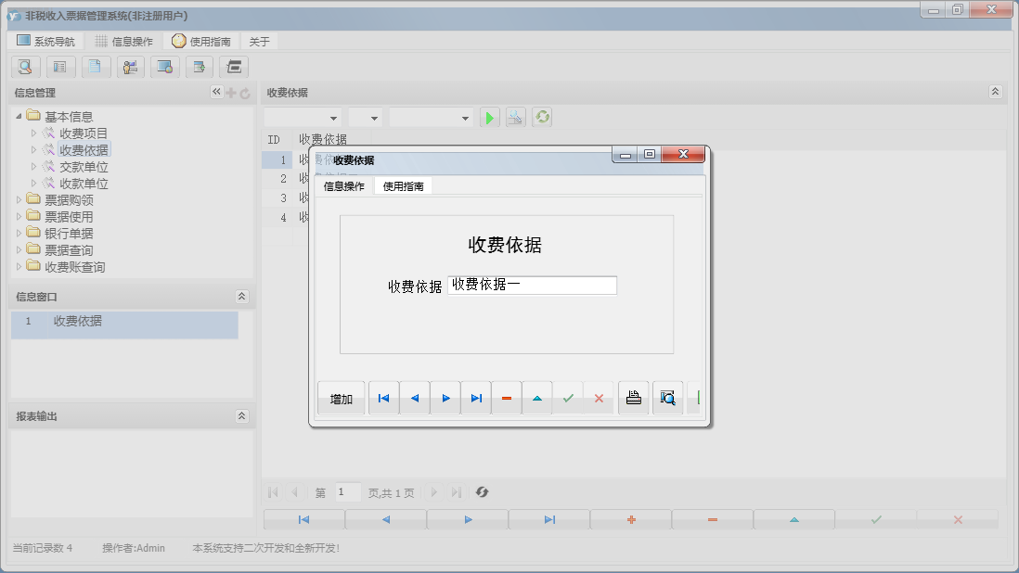This screenshot has width=1019, height=573.
Task: Open print preview icon in the dialog
Action: click(667, 398)
